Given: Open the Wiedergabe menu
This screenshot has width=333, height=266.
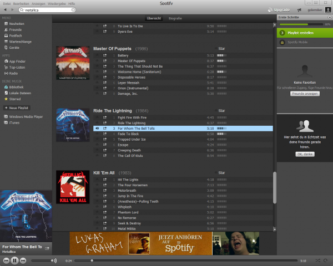Looking at the screenshot, I should point(57,4).
